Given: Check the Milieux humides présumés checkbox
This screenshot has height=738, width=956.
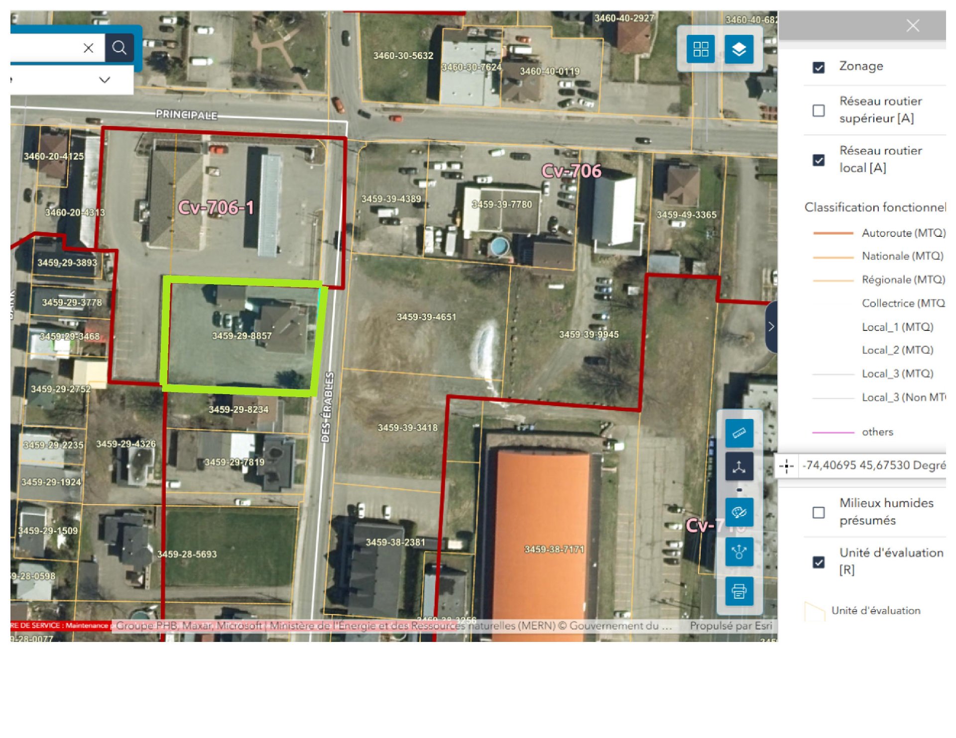Looking at the screenshot, I should tap(818, 512).
